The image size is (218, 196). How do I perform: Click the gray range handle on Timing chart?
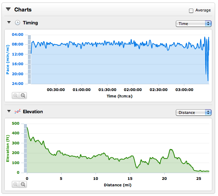pyautogui.click(x=29, y=59)
